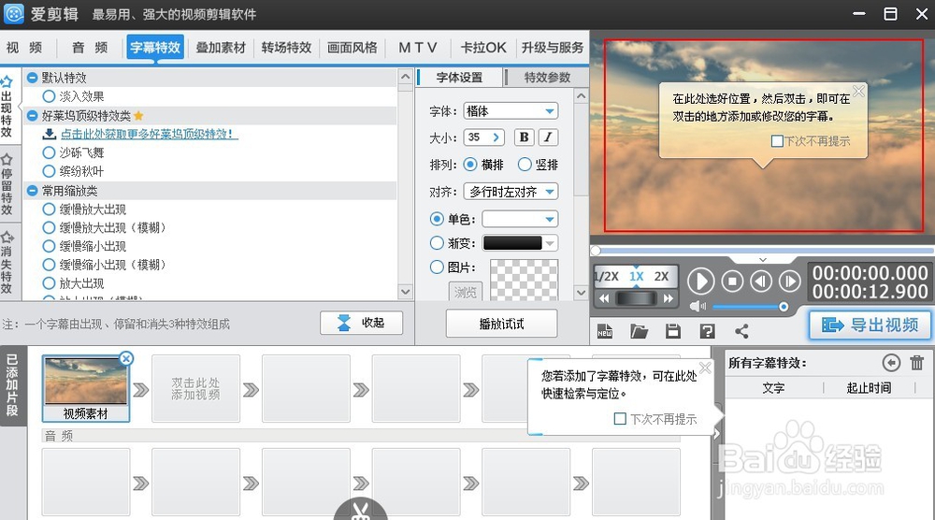
Task: Open the 消失特效 sidebar section
Action: pos(7,263)
